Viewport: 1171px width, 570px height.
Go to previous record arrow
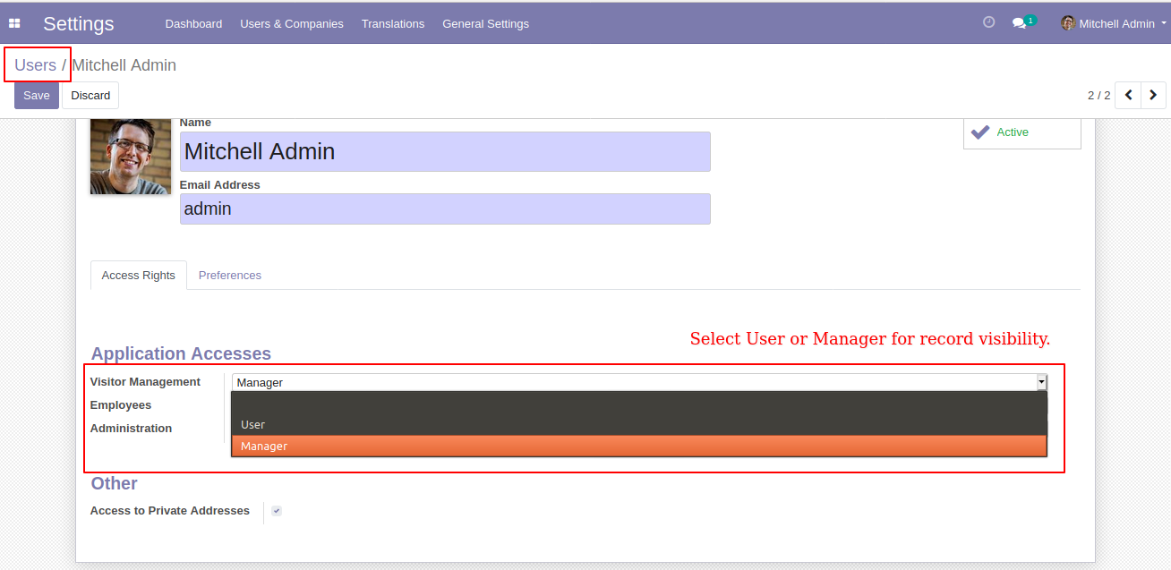1128,95
